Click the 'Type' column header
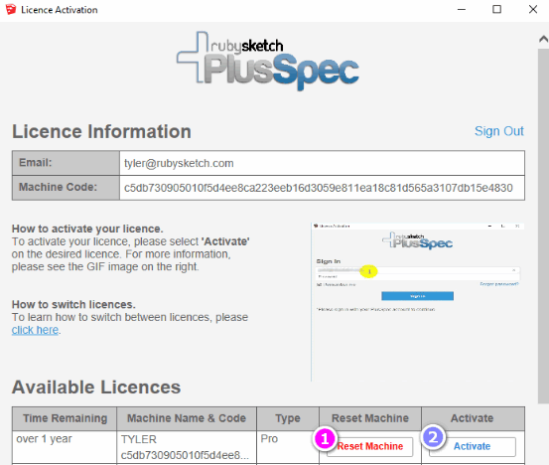Screen dimensions: 549x465 [x=288, y=418]
